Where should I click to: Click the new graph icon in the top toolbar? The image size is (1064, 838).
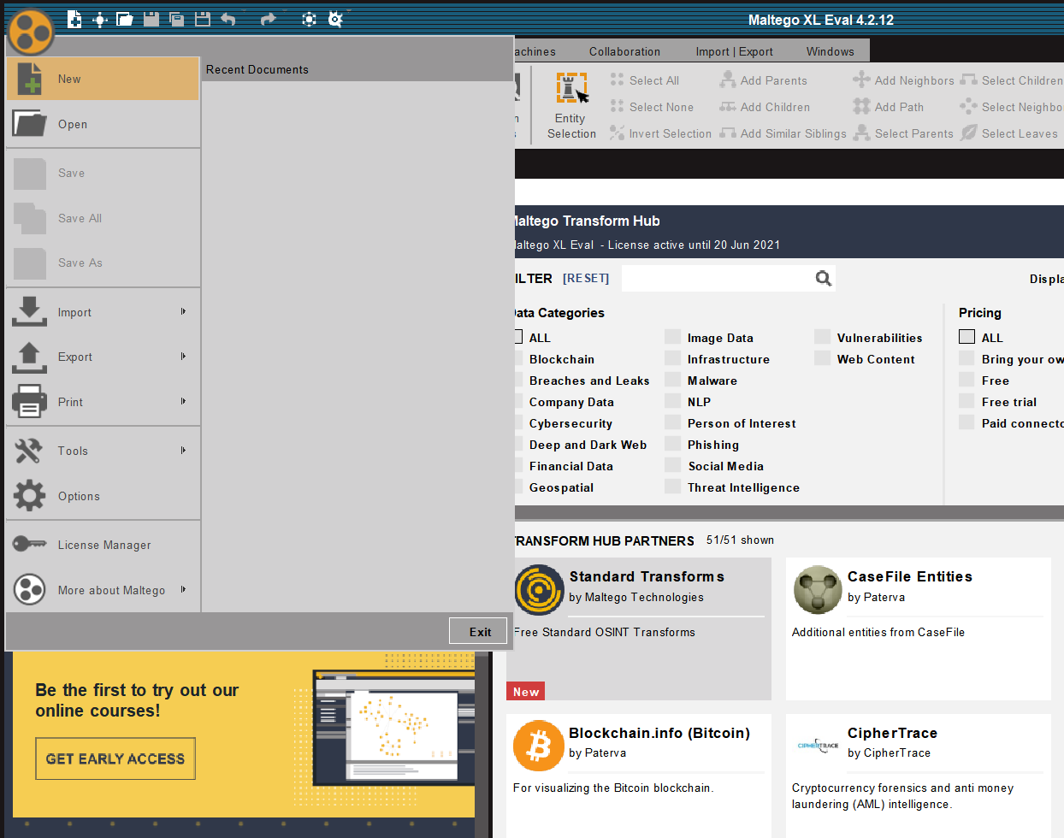point(75,19)
